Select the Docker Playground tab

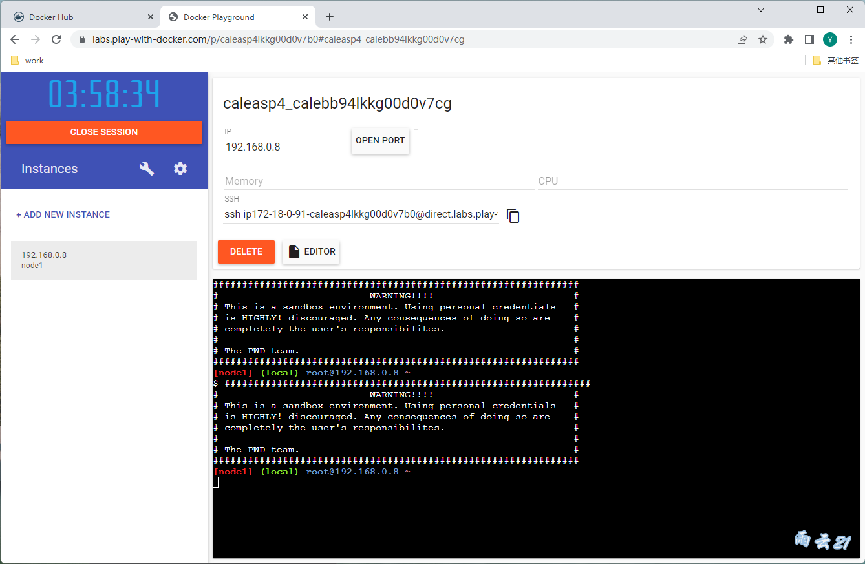point(237,17)
